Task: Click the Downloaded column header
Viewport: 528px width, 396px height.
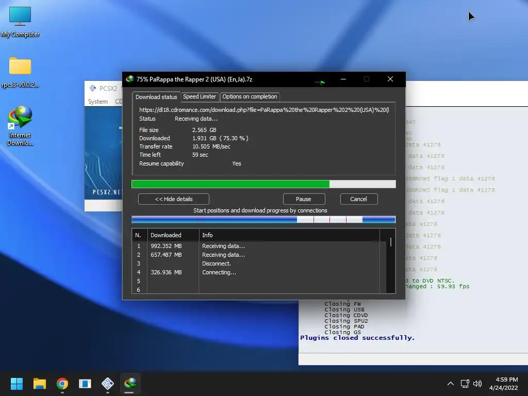Action: coord(173,235)
